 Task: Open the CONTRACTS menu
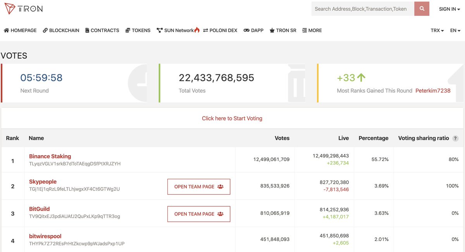click(x=102, y=30)
